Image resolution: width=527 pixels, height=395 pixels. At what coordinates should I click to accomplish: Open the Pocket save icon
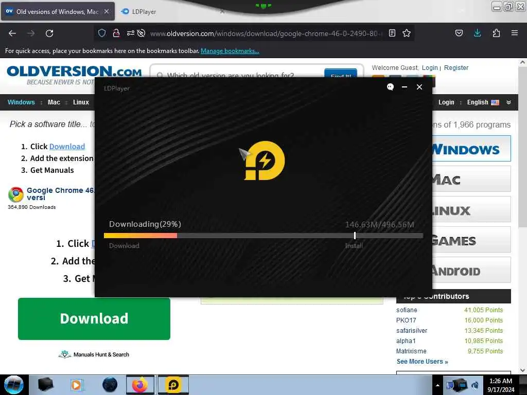click(x=459, y=33)
